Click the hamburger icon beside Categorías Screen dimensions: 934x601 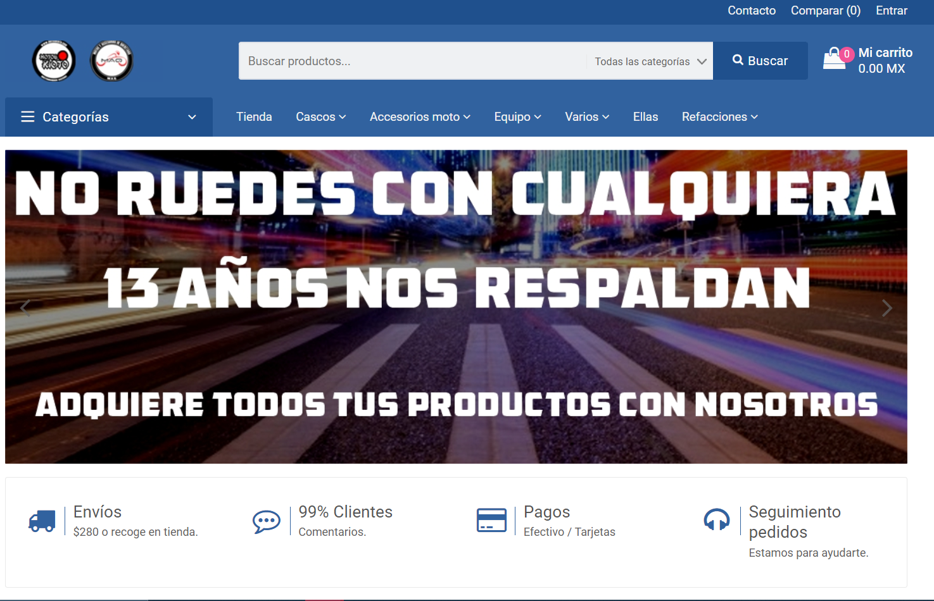coord(28,116)
